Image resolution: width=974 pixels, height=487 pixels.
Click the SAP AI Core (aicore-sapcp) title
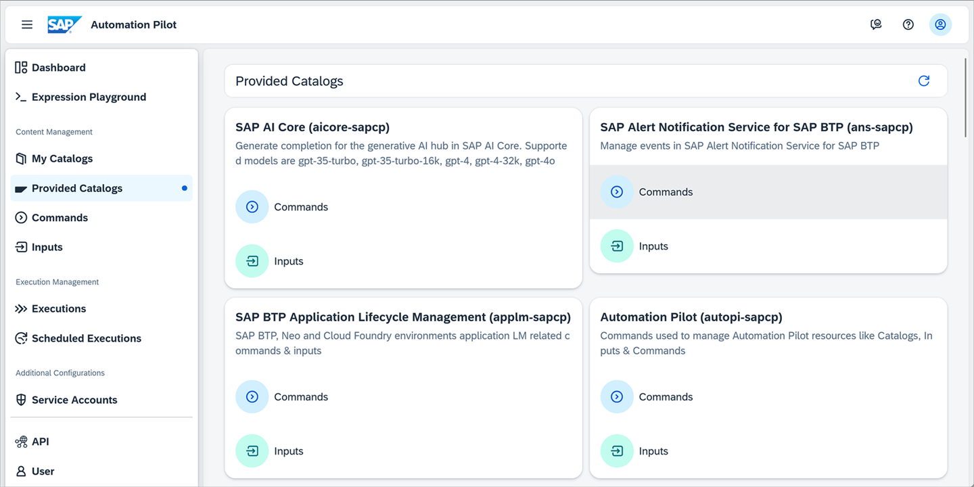click(x=312, y=127)
